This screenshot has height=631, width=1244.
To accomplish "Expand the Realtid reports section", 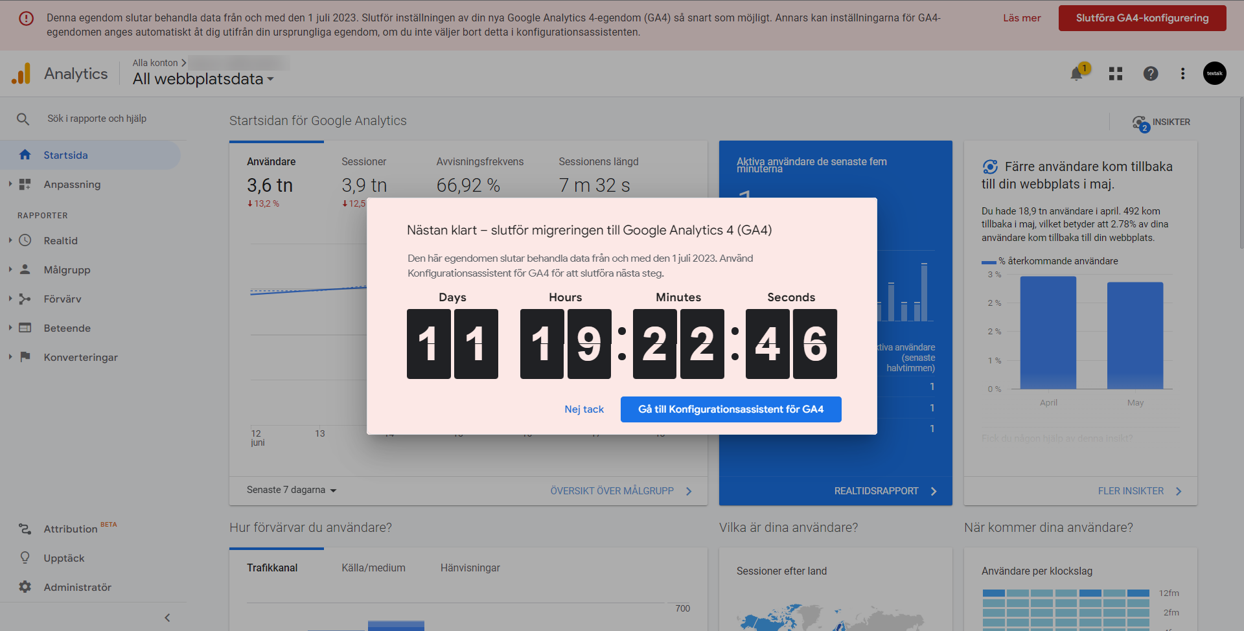I will coord(10,240).
